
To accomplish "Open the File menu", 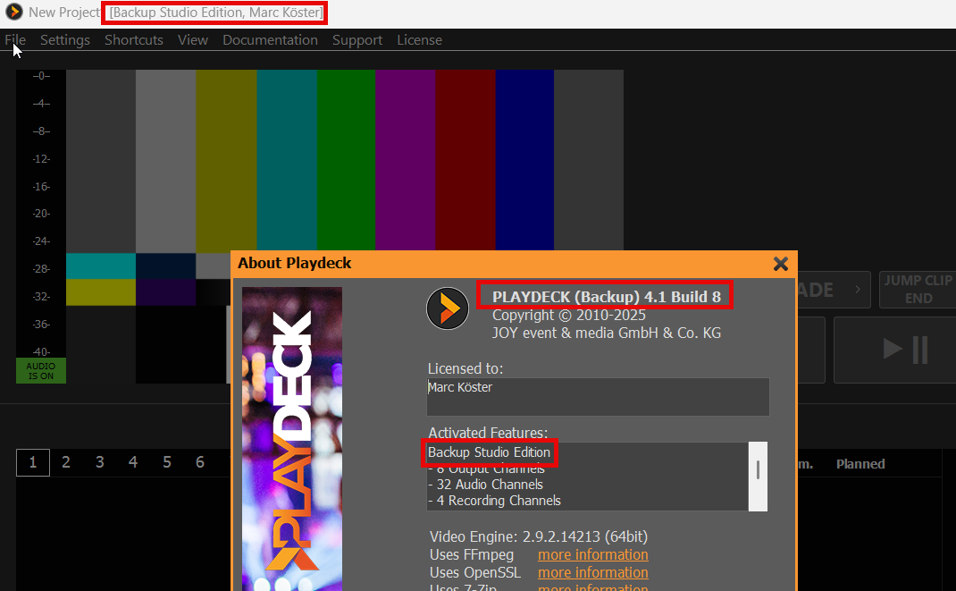I will 15,39.
